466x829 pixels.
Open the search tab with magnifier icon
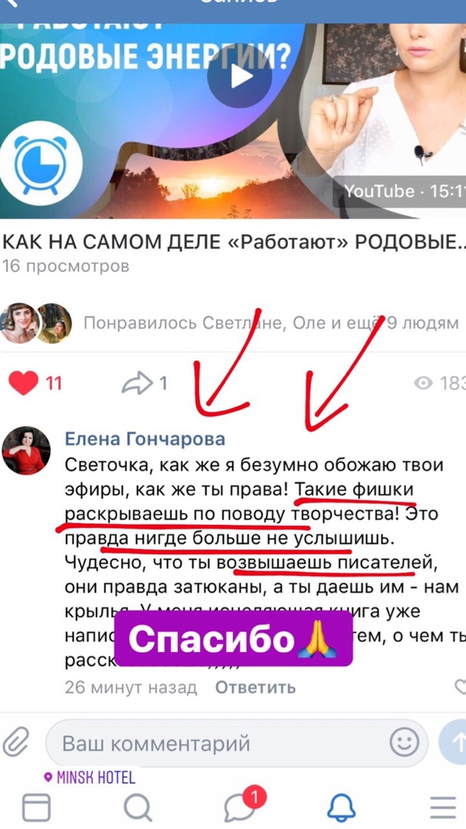coord(138,808)
